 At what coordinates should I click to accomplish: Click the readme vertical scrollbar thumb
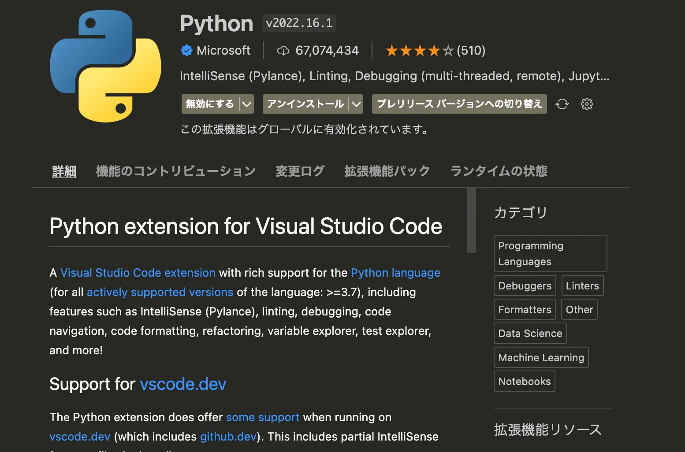[x=472, y=220]
